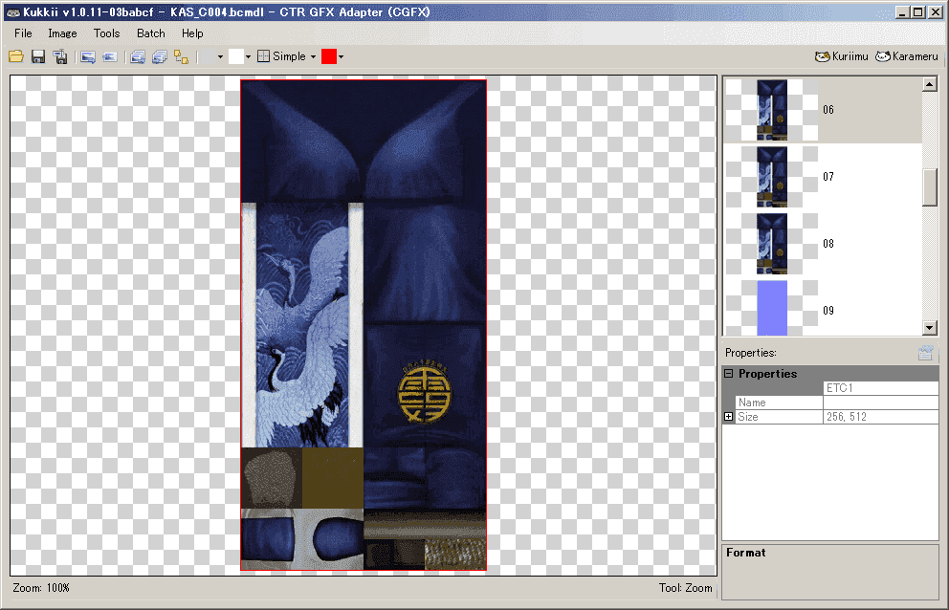Image resolution: width=949 pixels, height=610 pixels.
Task: Click the Save As toolbar icon
Action: (60, 56)
